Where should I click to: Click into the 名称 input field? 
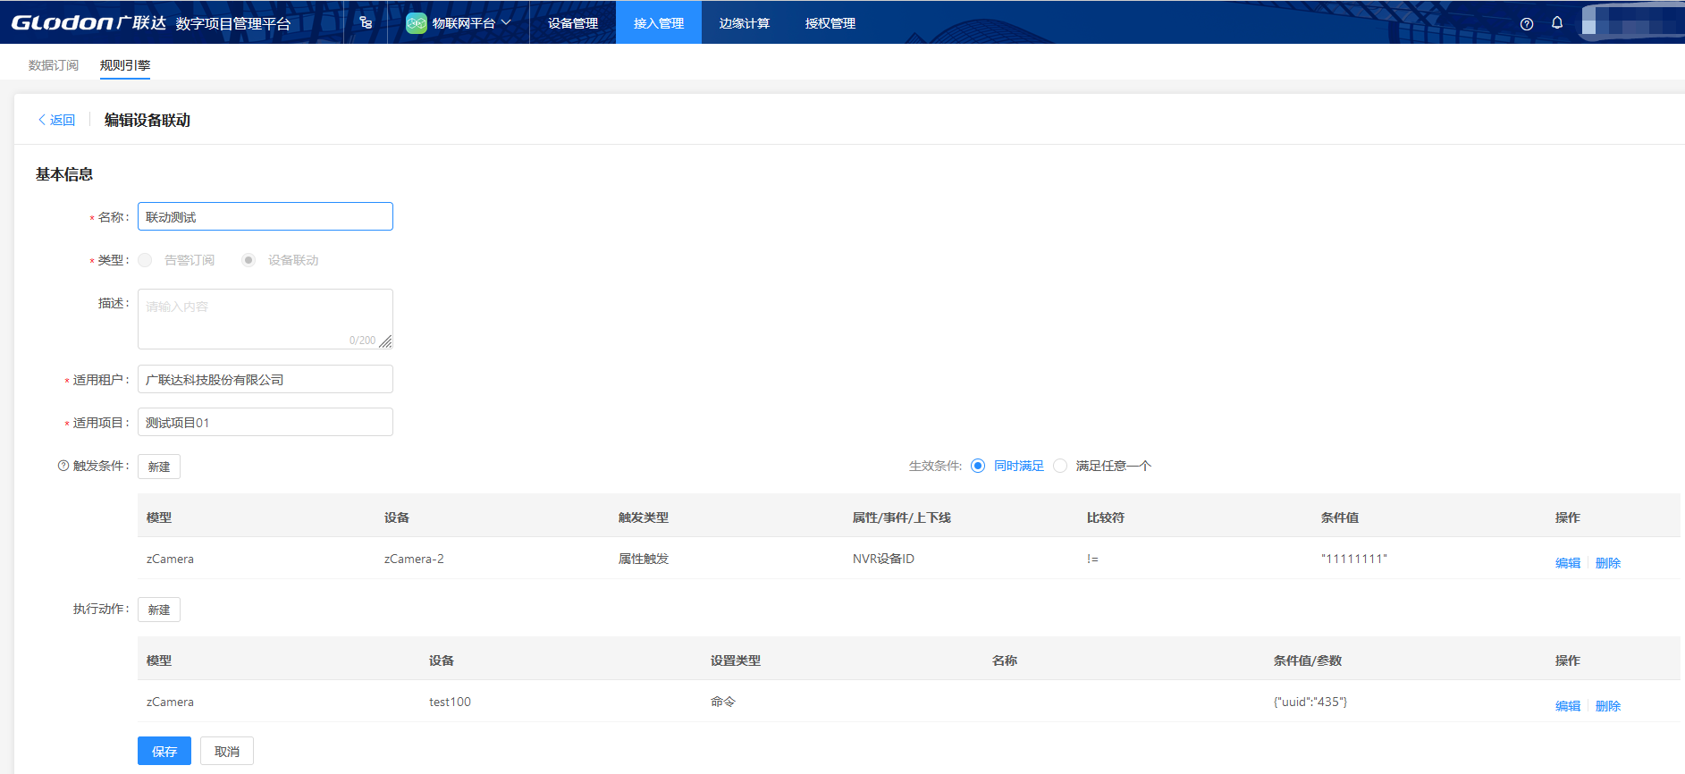(x=265, y=217)
